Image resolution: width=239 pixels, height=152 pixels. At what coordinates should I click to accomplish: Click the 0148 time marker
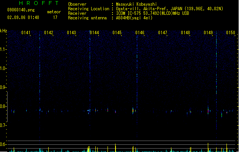pos(185,33)
